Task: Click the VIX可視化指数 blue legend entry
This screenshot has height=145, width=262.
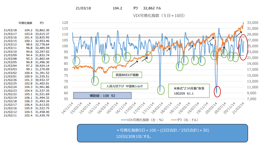Action: (x=142, y=120)
